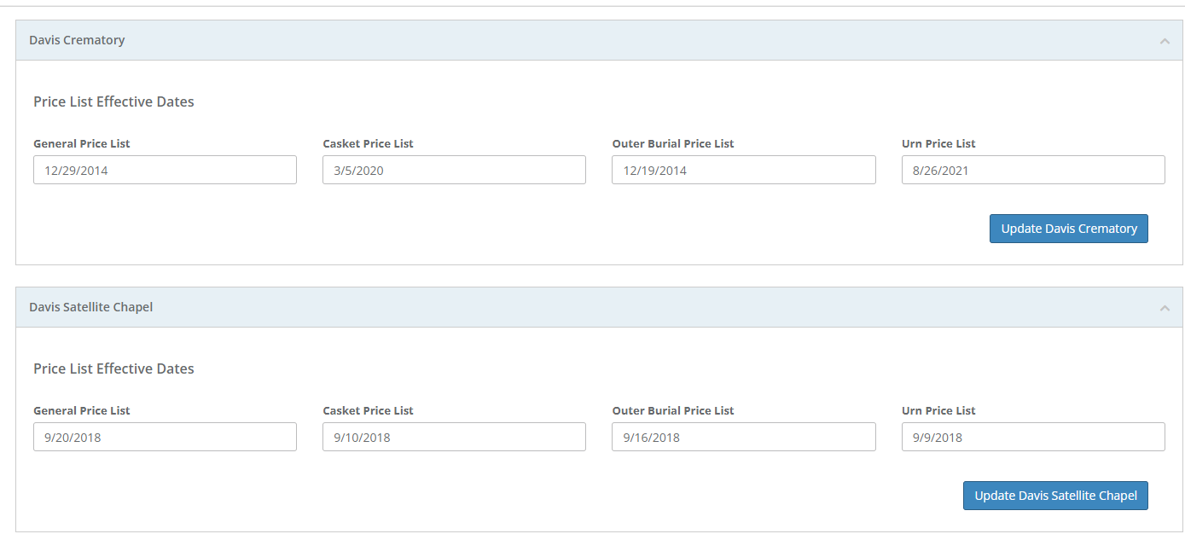Click the Price List Effective Dates heading for Chapel

(x=113, y=368)
